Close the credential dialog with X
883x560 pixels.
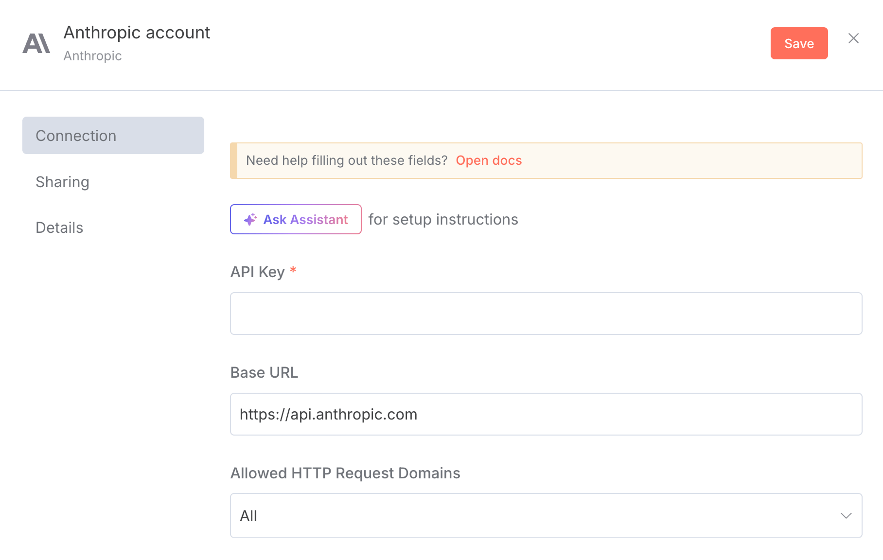coord(853,38)
